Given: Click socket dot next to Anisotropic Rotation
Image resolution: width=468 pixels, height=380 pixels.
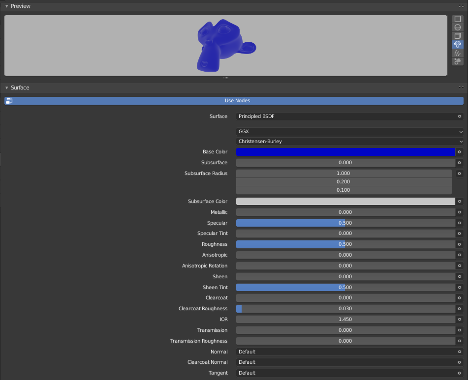Looking at the screenshot, I should [x=459, y=266].
